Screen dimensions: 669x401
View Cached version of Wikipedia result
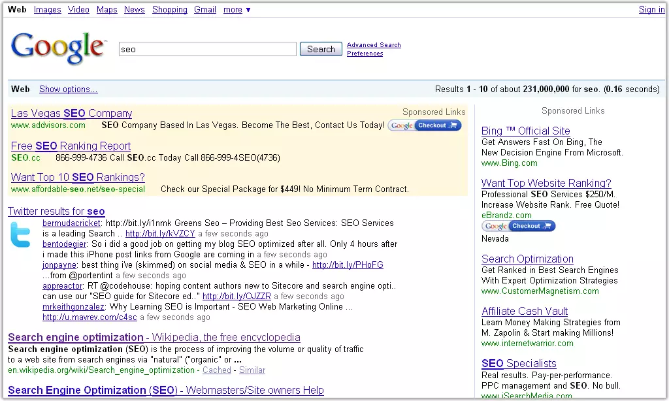click(x=216, y=370)
